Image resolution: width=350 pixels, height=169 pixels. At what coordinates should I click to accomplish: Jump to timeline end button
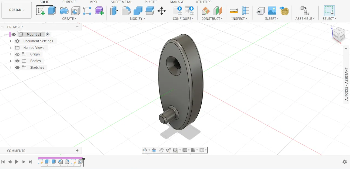click(x=31, y=162)
